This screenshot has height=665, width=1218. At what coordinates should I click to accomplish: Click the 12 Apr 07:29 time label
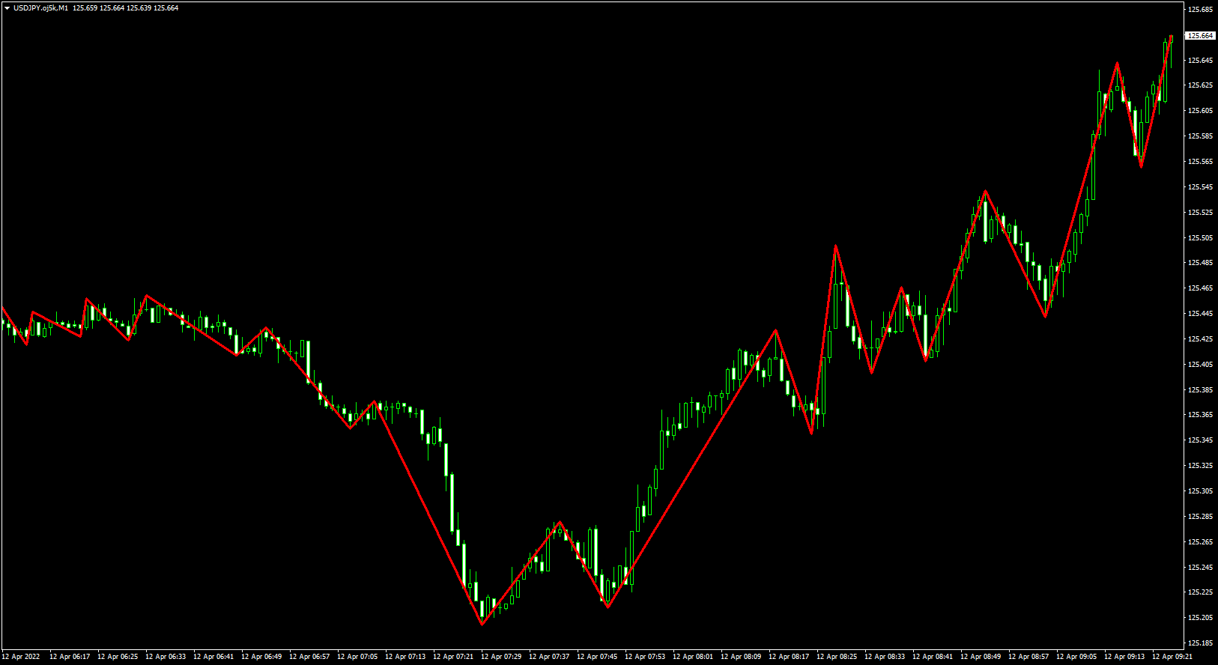[501, 657]
